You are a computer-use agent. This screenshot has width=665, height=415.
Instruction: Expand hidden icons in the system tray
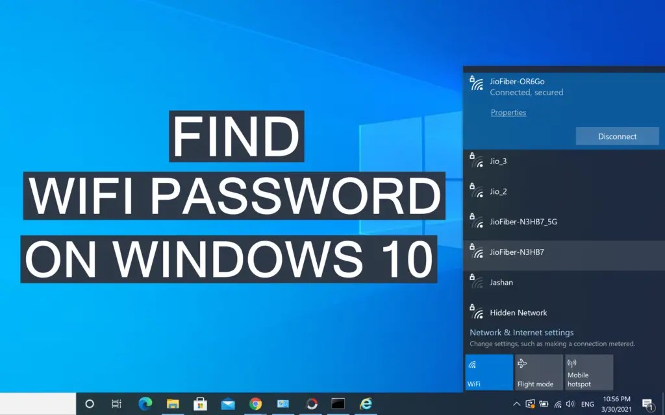(516, 403)
